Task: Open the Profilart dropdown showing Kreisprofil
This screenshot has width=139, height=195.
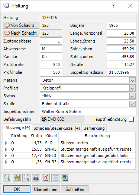Action: click(132, 88)
